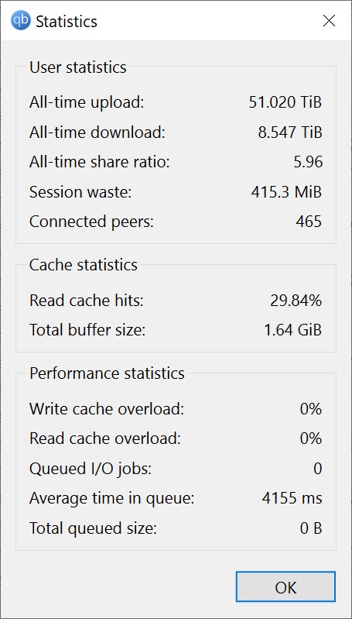Click the 8.547 TiB download value
This screenshot has height=619, width=352.
[290, 132]
